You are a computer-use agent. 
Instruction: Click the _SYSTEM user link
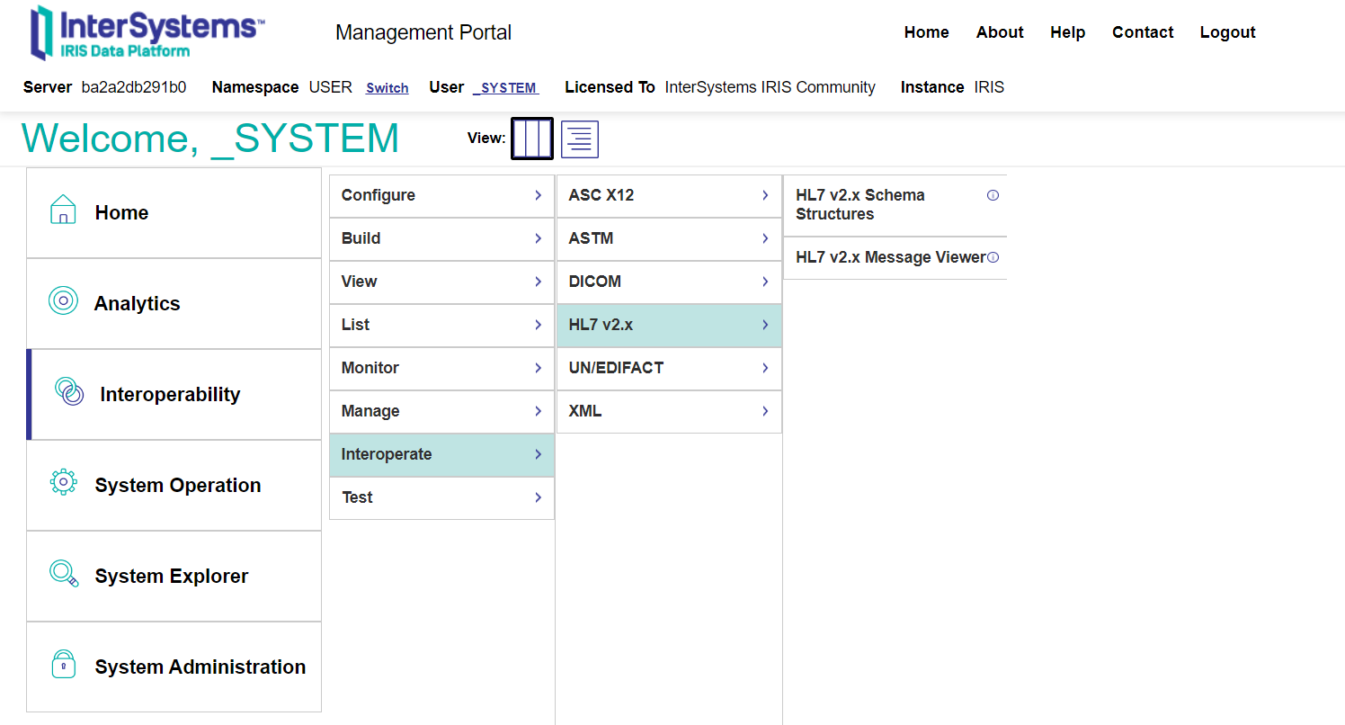(x=505, y=88)
